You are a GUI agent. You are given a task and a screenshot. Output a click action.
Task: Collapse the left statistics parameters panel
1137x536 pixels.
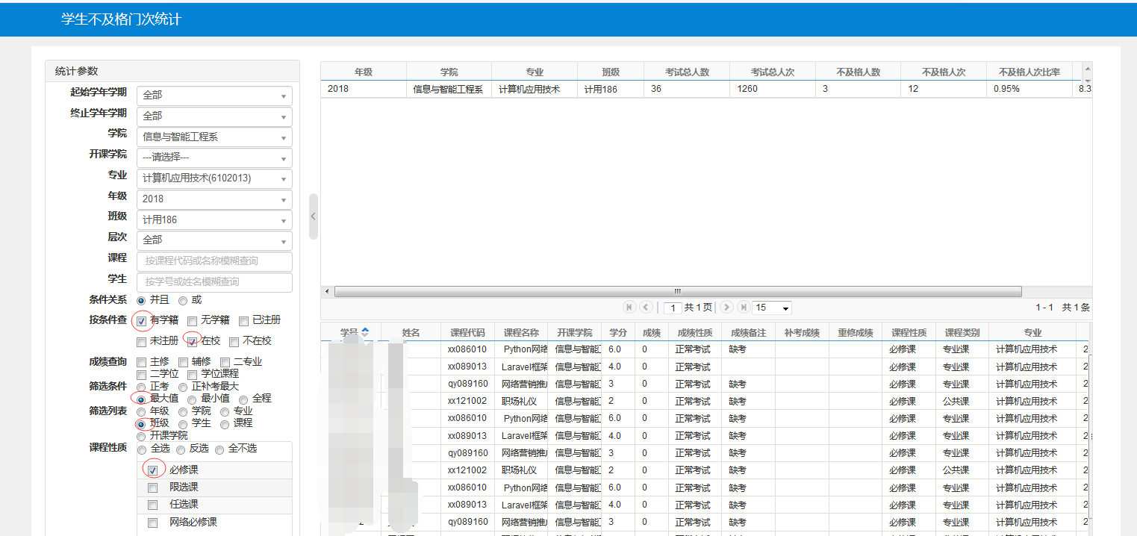coord(313,216)
